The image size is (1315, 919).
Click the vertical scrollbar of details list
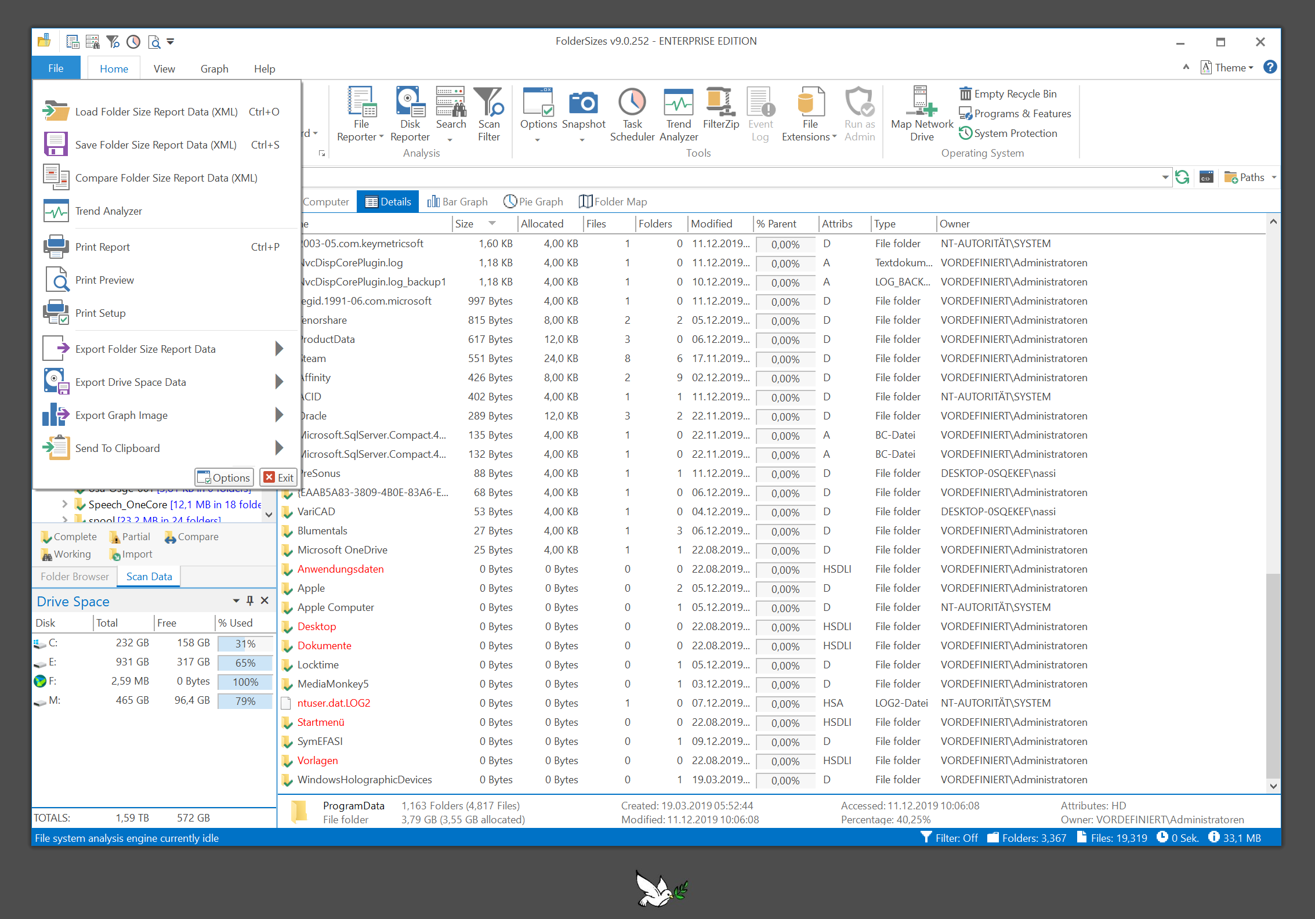[x=1273, y=676]
